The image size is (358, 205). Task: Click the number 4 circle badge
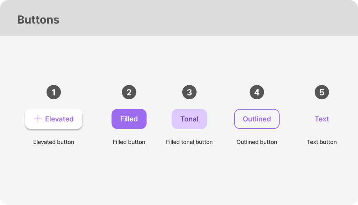(257, 92)
